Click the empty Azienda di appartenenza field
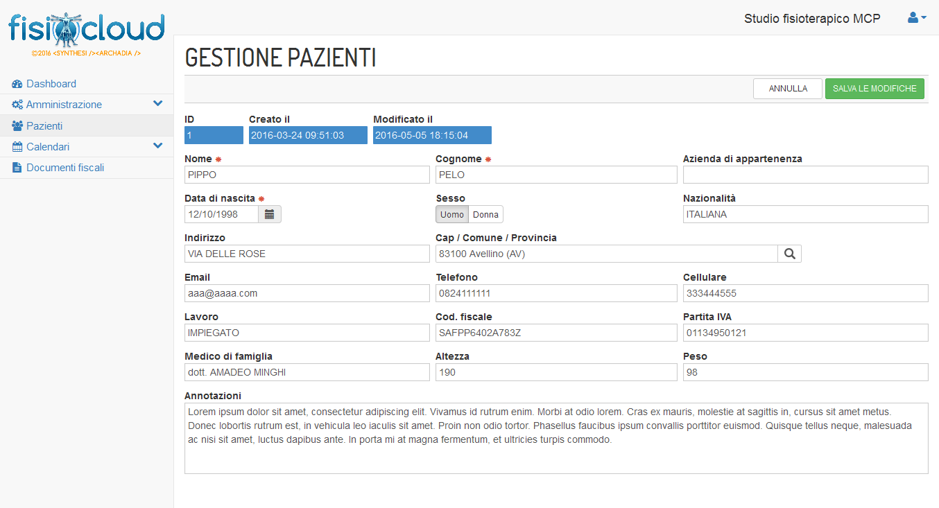 tap(805, 175)
